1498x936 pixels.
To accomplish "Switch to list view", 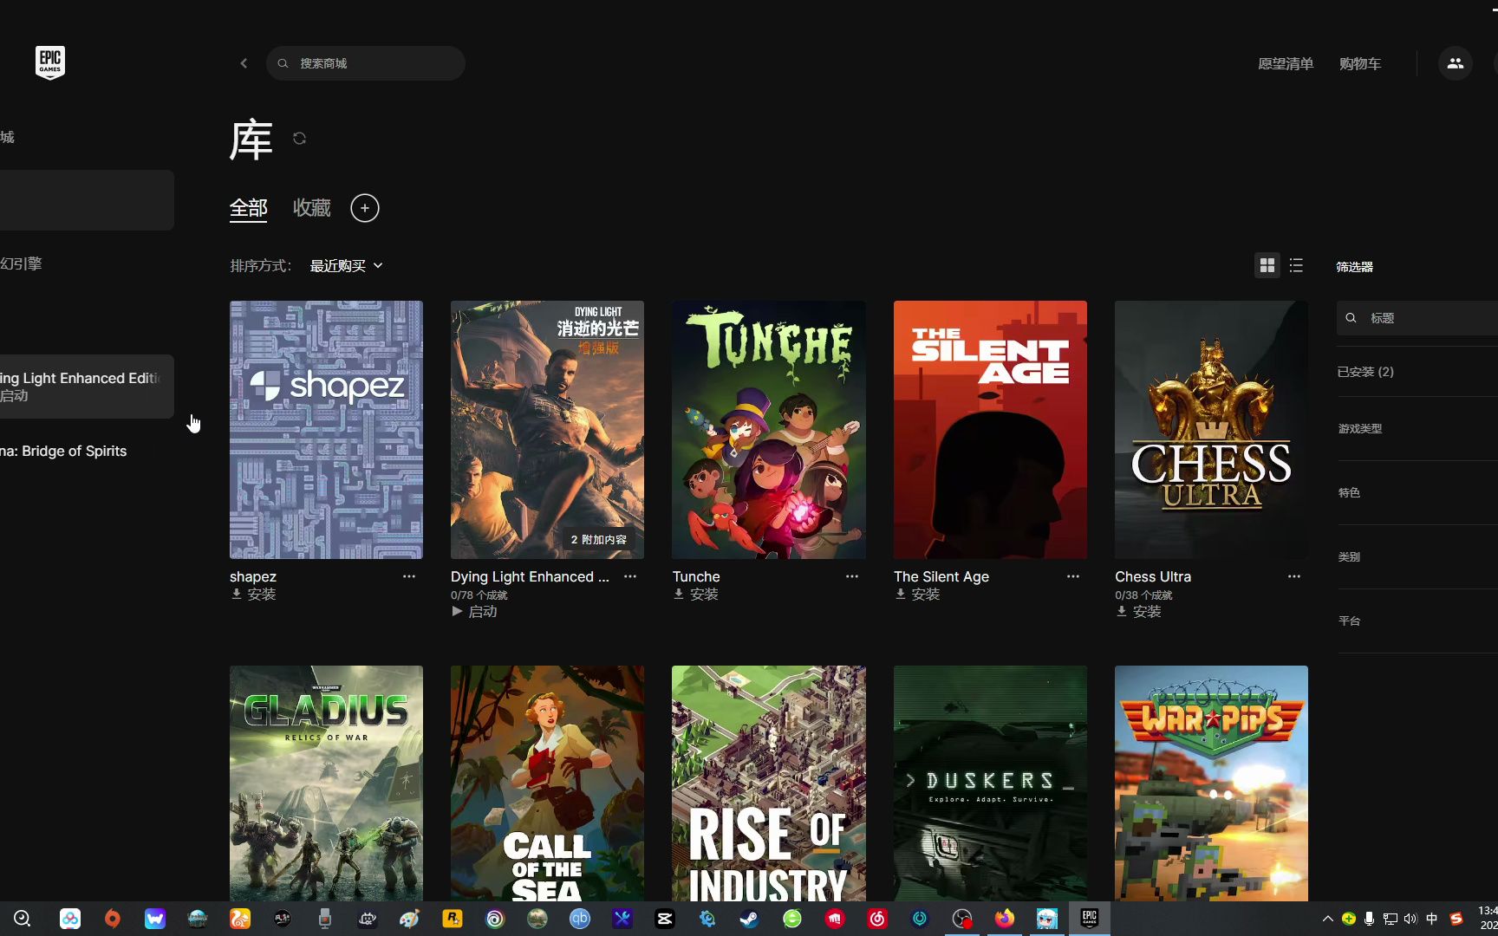I will [1297, 265].
